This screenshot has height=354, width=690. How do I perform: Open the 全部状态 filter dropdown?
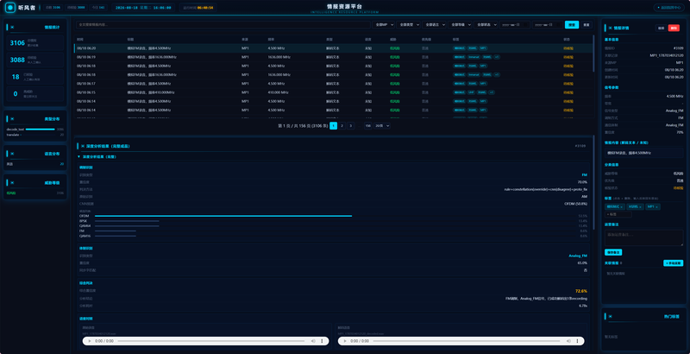[x=486, y=25]
